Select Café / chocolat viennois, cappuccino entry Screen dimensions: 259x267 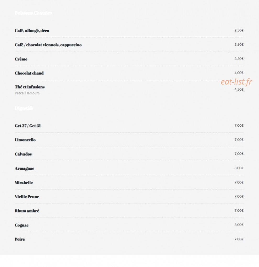[x=48, y=45]
